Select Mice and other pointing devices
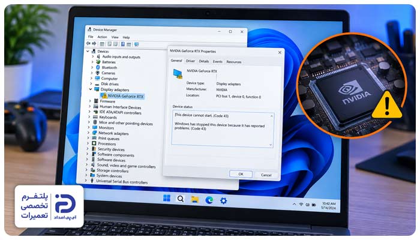This screenshot has width=420, height=240. [x=125, y=123]
